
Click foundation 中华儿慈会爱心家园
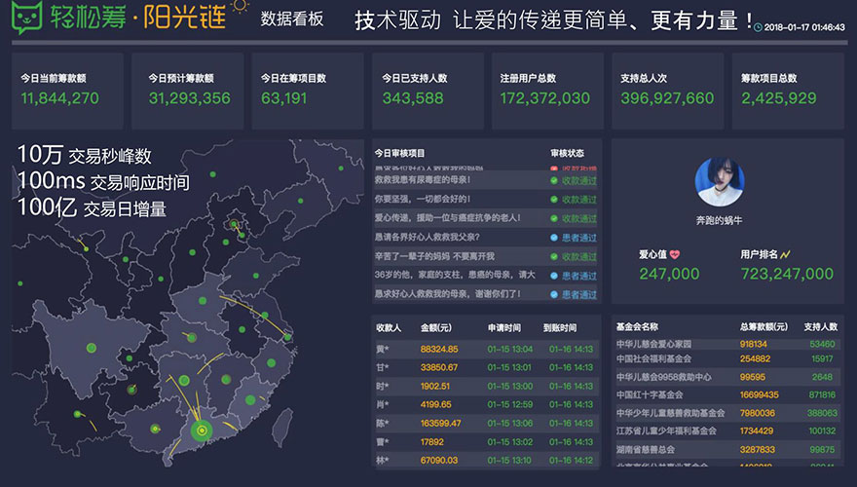click(653, 344)
